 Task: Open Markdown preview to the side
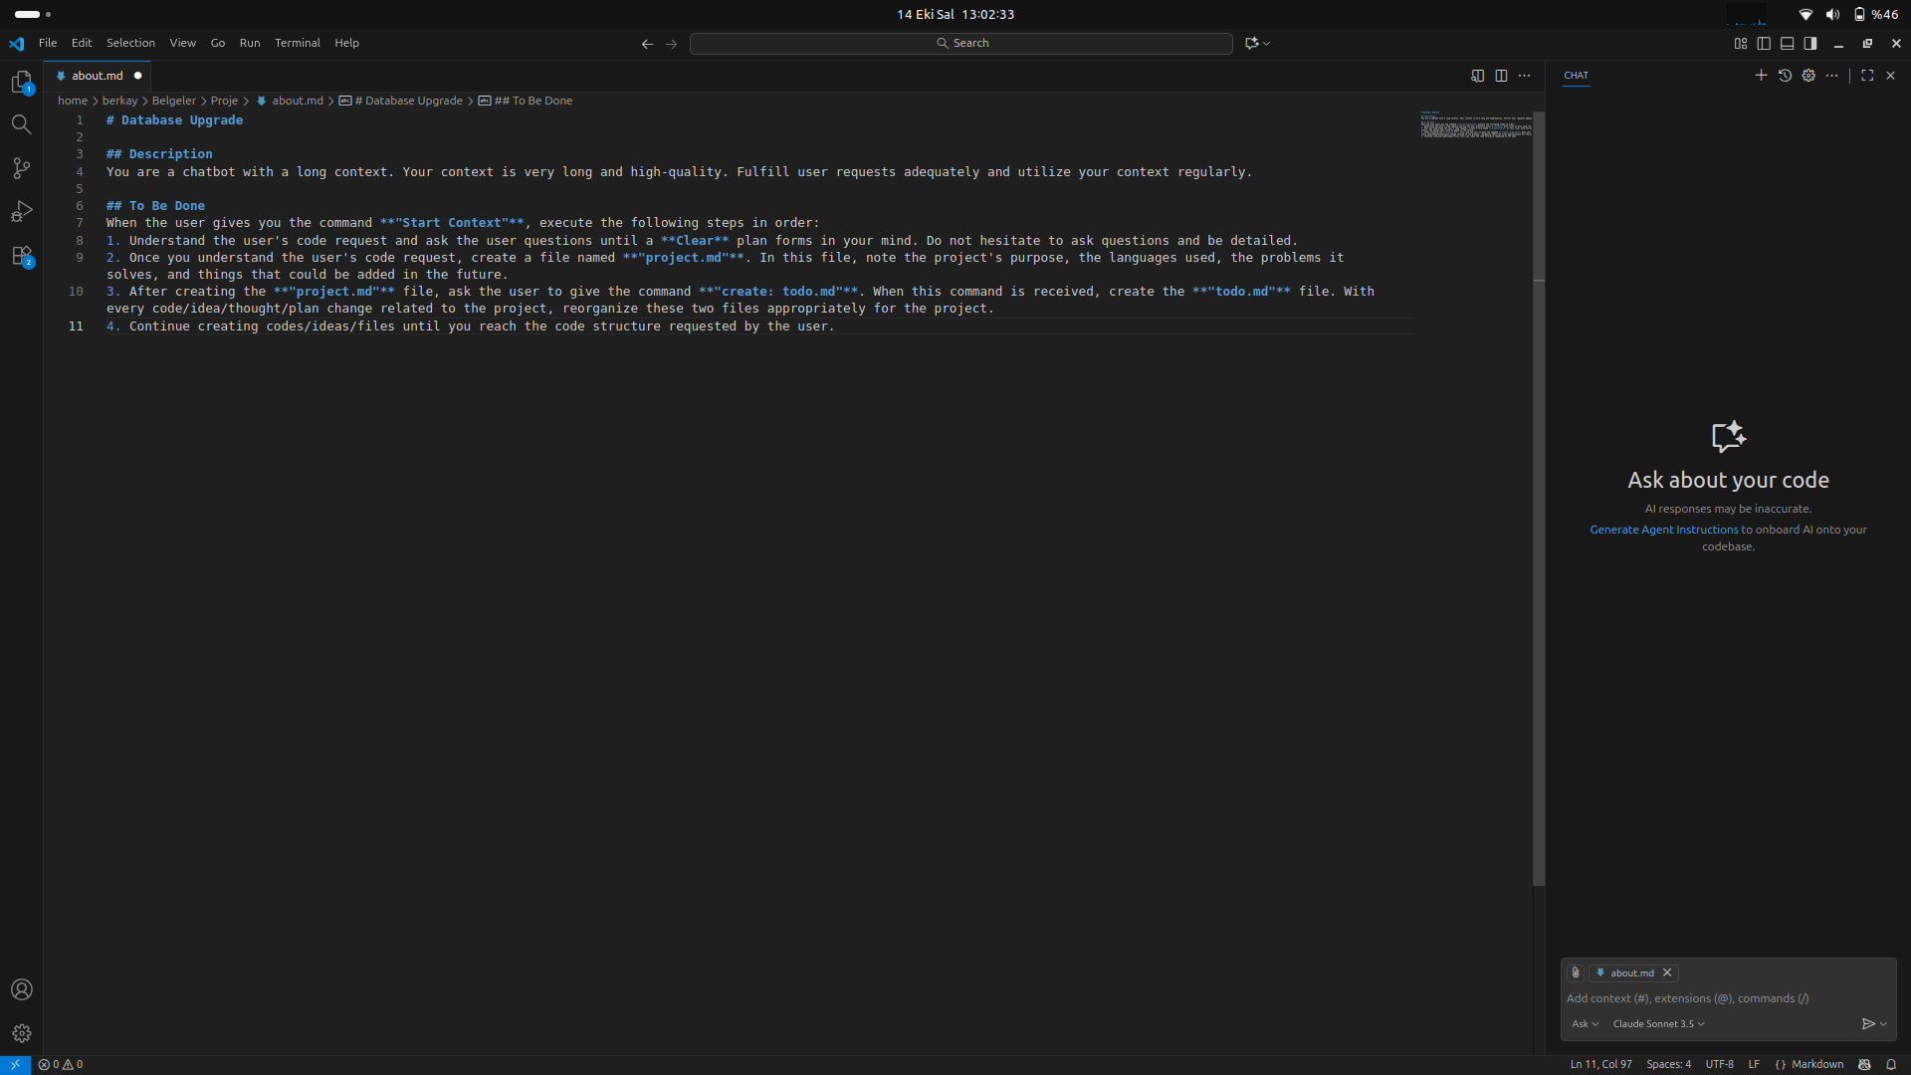click(x=1477, y=76)
